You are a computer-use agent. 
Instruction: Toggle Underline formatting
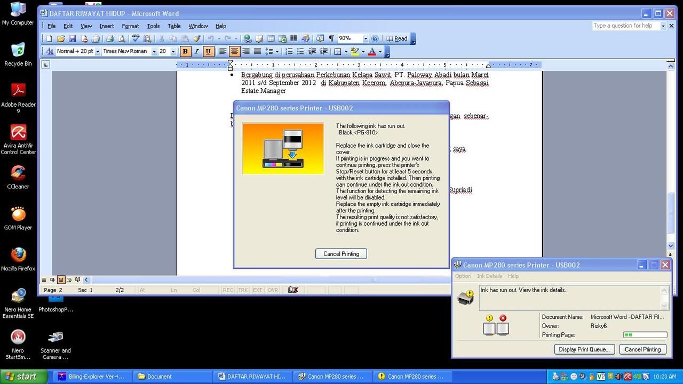(x=208, y=51)
